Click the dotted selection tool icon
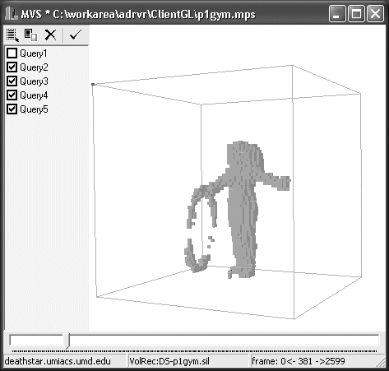This screenshot has height=371, width=389. [12, 35]
